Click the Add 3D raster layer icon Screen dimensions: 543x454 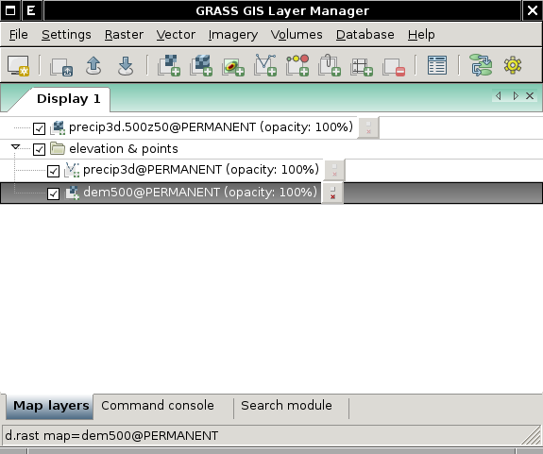click(x=201, y=65)
